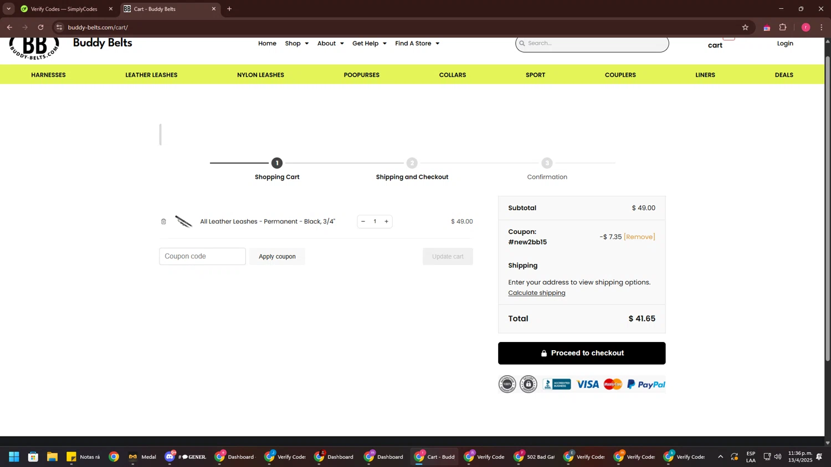Expand the Find A Store dropdown

(417, 43)
